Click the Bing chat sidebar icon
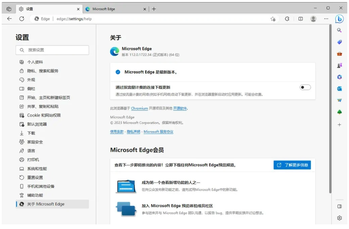The image size is (349, 229). click(339, 19)
